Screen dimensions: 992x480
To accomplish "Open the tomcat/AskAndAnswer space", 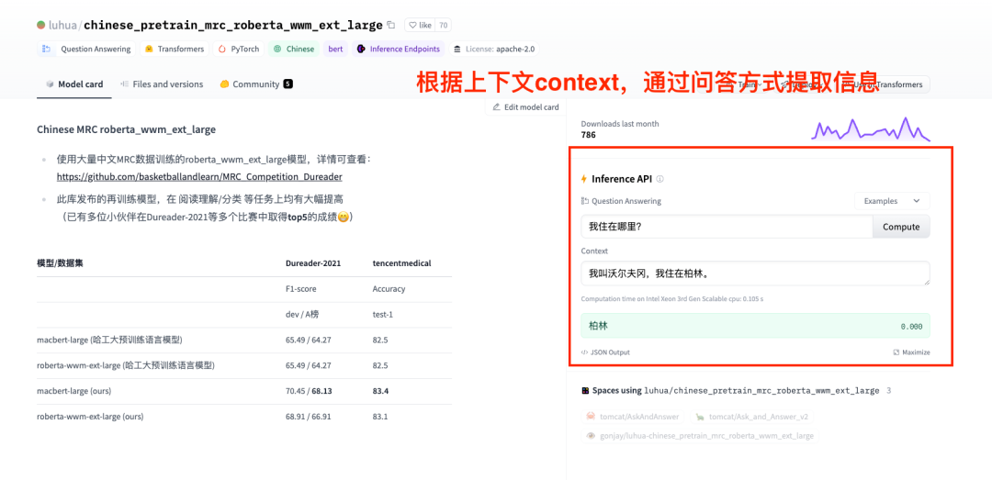I will (x=633, y=417).
